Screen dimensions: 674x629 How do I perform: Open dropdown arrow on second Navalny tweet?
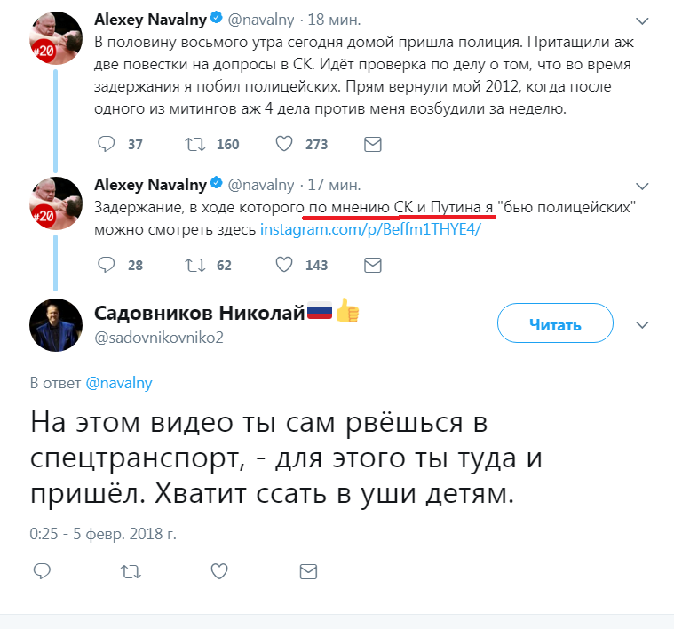(x=643, y=187)
